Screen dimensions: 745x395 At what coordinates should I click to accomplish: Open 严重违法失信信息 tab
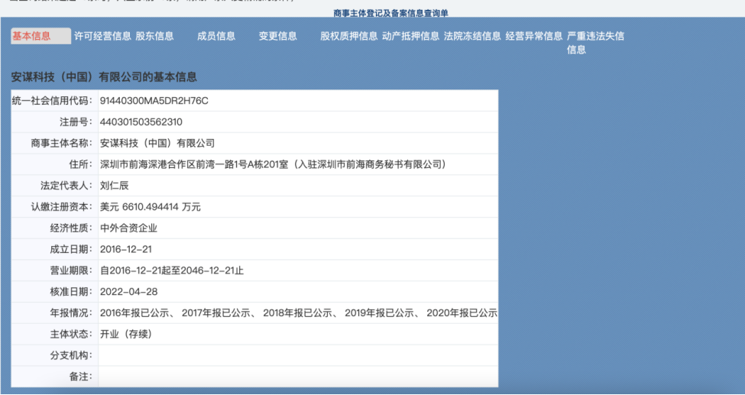[x=595, y=43]
